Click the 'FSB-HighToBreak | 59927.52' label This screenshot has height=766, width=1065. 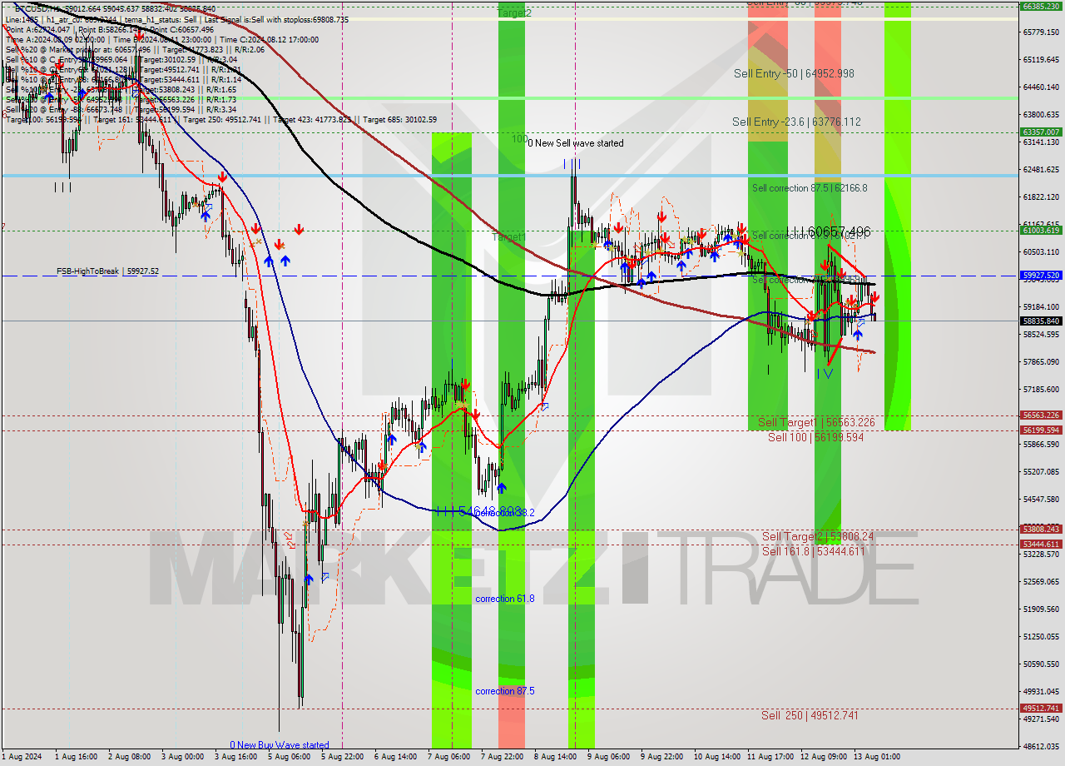[x=107, y=271]
